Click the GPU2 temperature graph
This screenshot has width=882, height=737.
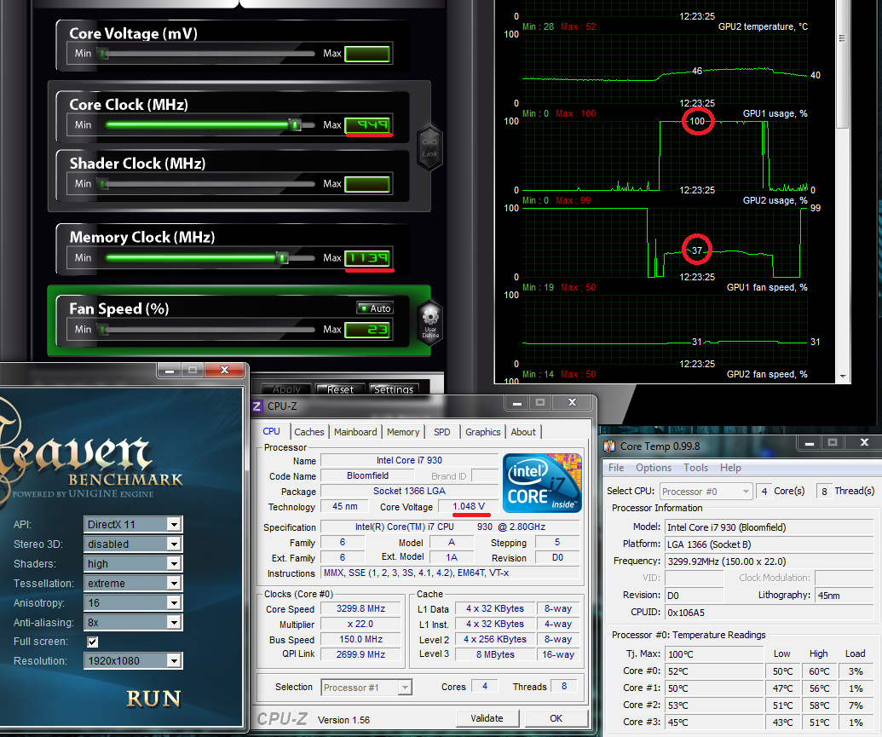665,69
